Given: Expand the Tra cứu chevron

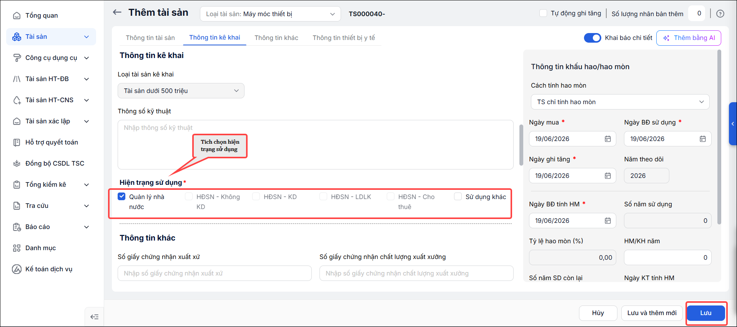Looking at the screenshot, I should click(87, 206).
